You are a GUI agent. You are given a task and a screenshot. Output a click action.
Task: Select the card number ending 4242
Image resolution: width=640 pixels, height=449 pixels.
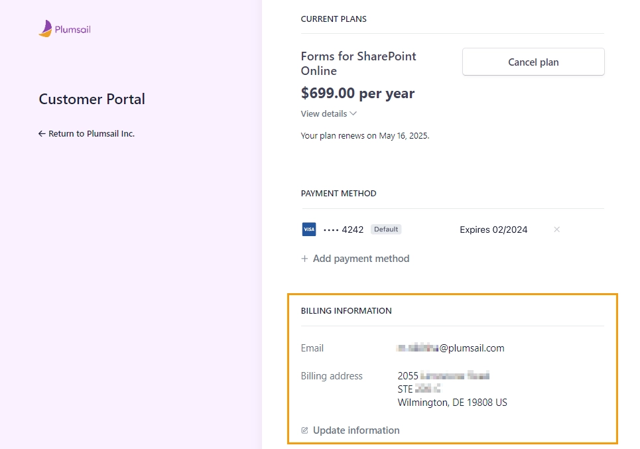point(344,230)
